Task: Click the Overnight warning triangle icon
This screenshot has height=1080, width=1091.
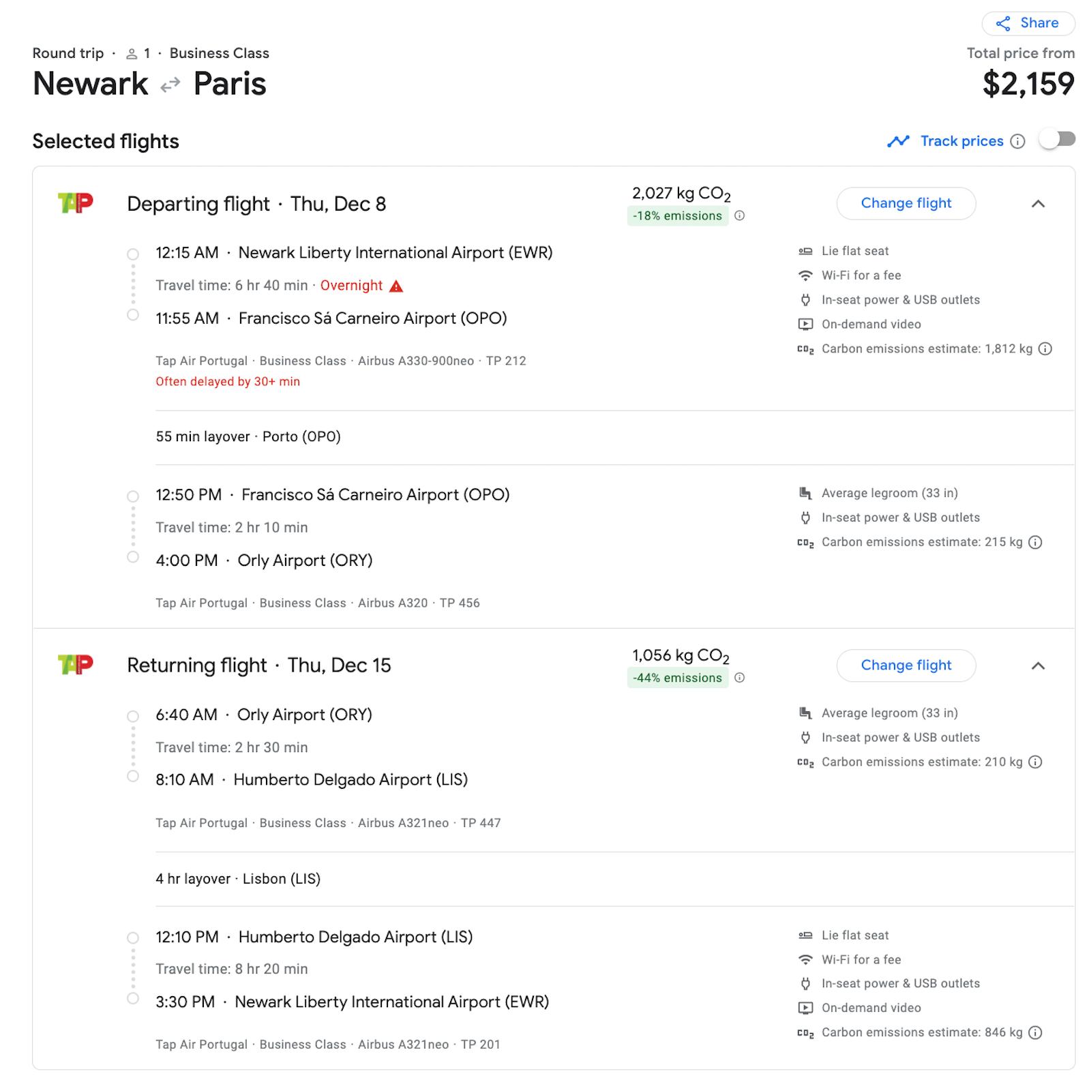Action: coord(394,286)
